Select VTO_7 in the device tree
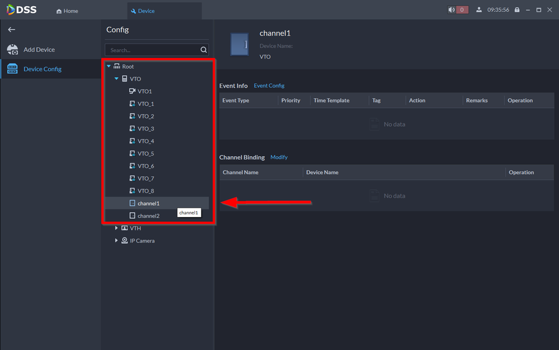Viewport: 559px width, 350px height. tap(145, 178)
